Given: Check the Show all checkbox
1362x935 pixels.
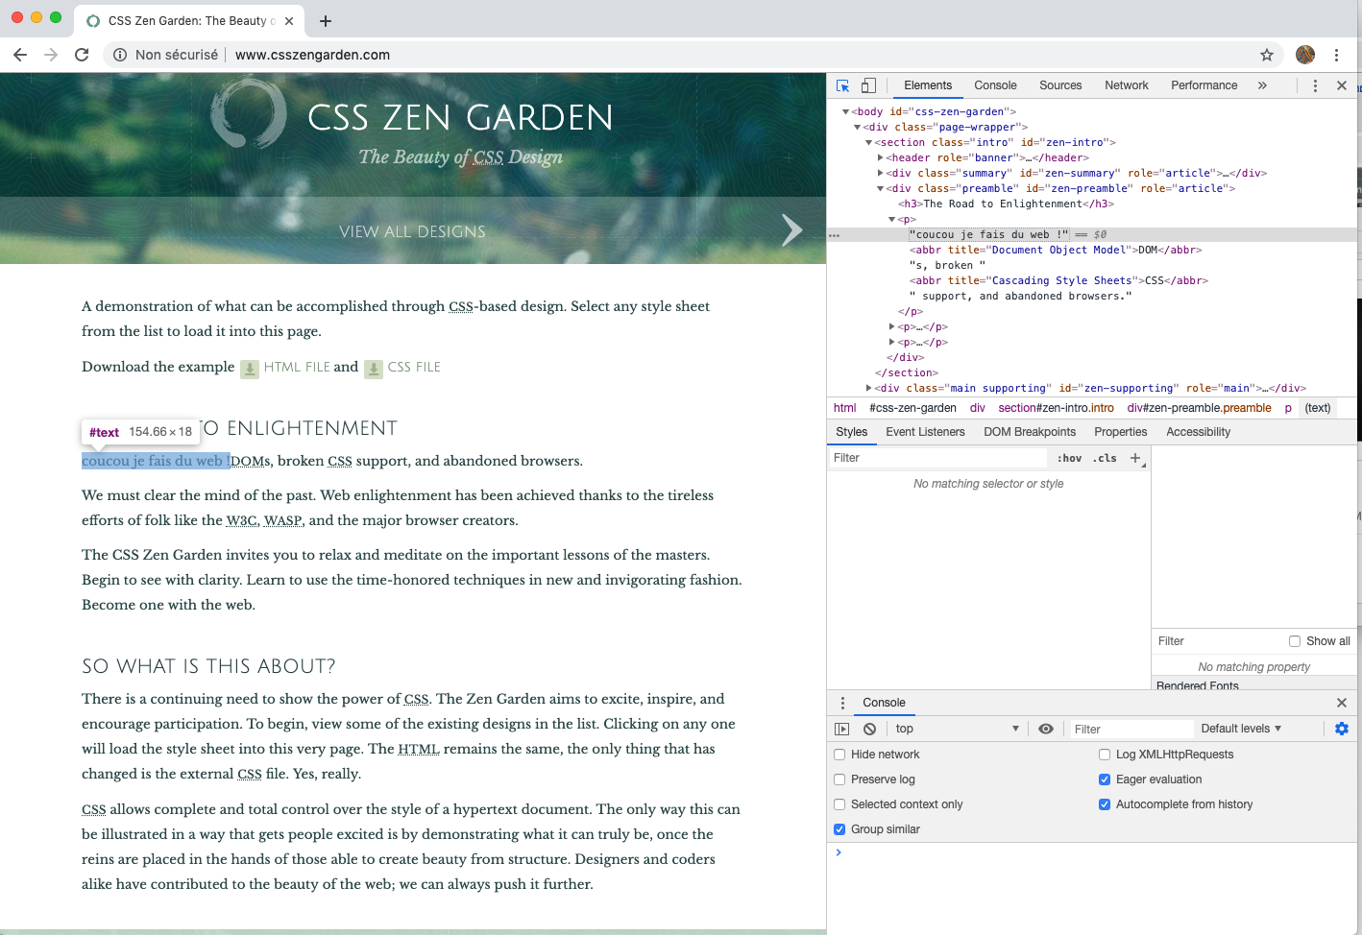Looking at the screenshot, I should [x=1295, y=641].
